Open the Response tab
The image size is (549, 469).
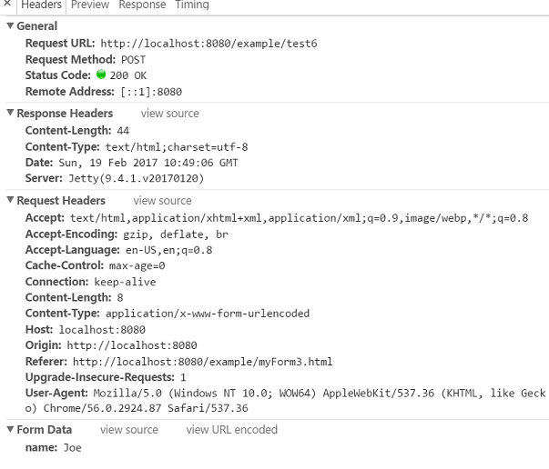[x=143, y=5]
